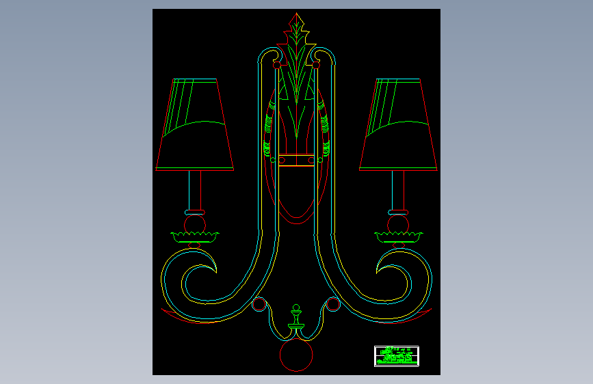Screen dimensions: 593x384
Task: Select the right lampshade in the drawing
Action: [398, 125]
